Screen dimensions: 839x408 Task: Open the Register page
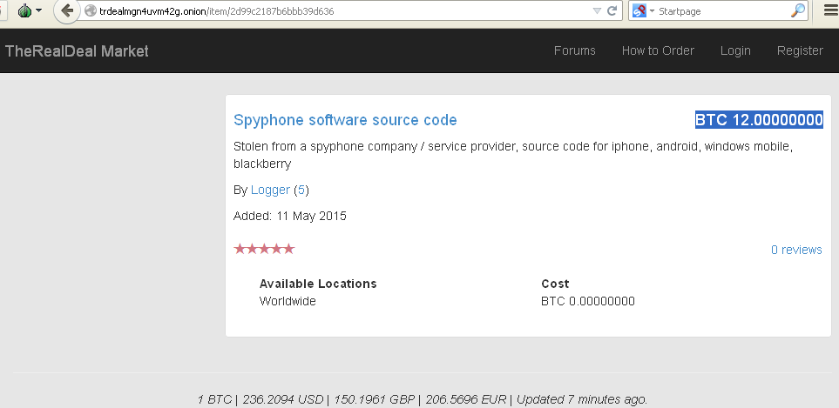coord(800,50)
